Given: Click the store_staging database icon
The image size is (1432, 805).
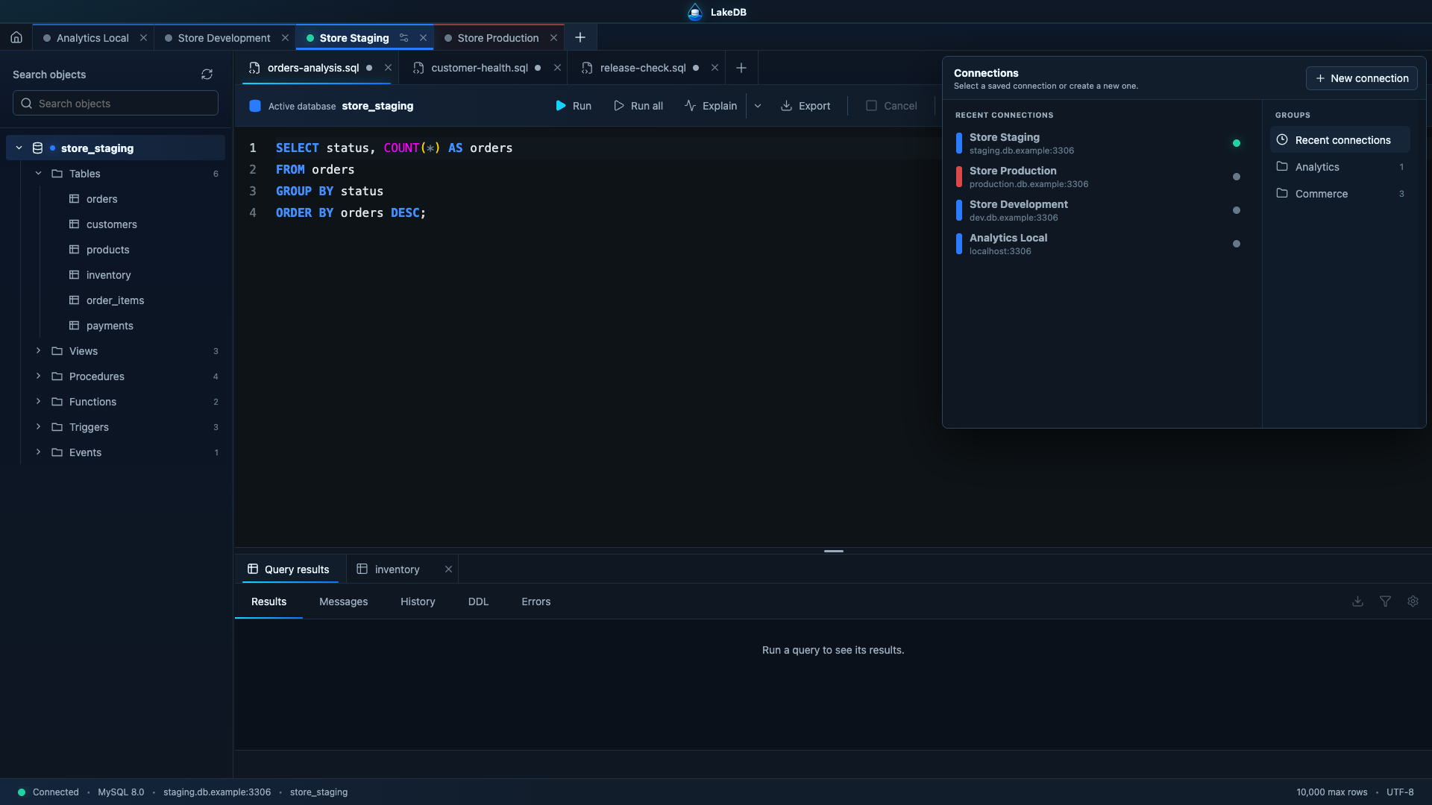Looking at the screenshot, I should click(37, 148).
